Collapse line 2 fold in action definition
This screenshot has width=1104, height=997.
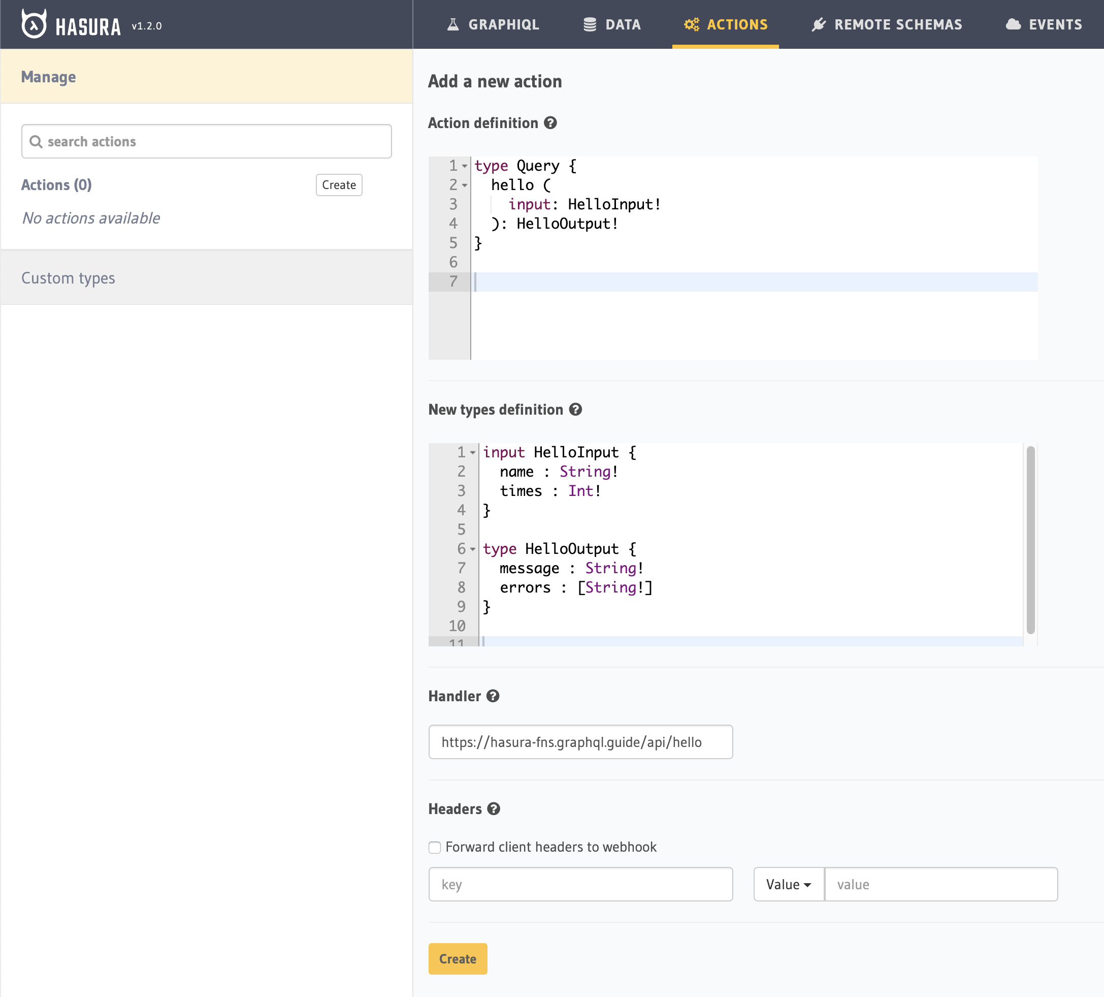click(x=465, y=185)
